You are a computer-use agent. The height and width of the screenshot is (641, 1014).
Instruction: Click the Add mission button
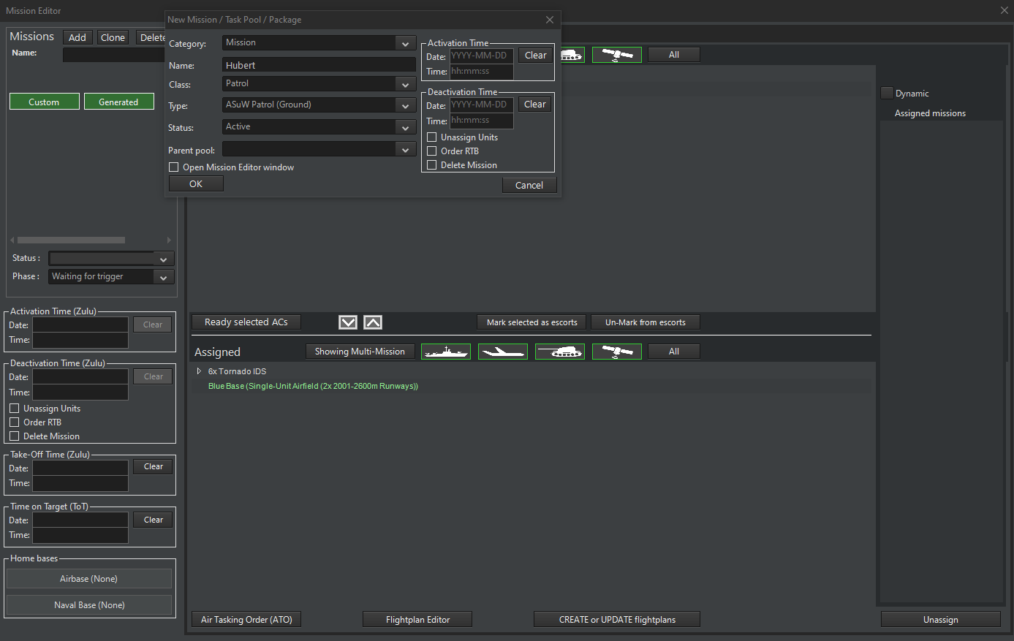click(x=77, y=37)
